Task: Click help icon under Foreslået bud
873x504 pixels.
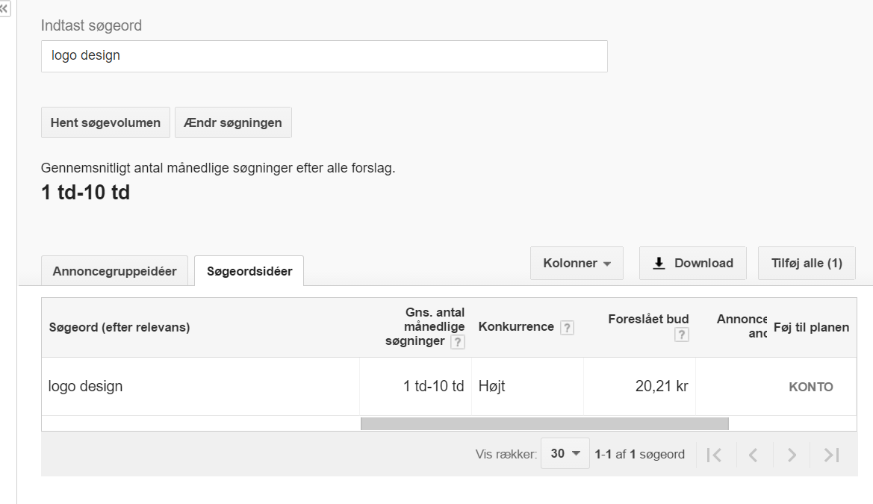Action: click(681, 335)
